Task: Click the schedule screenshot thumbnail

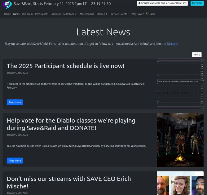Action: [180, 84]
